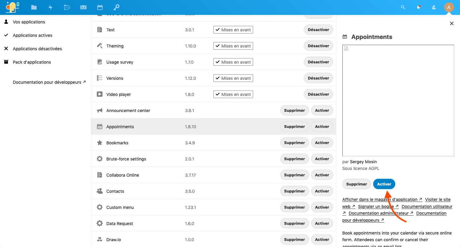Click the Bookmarks star icon

[x=100, y=143]
